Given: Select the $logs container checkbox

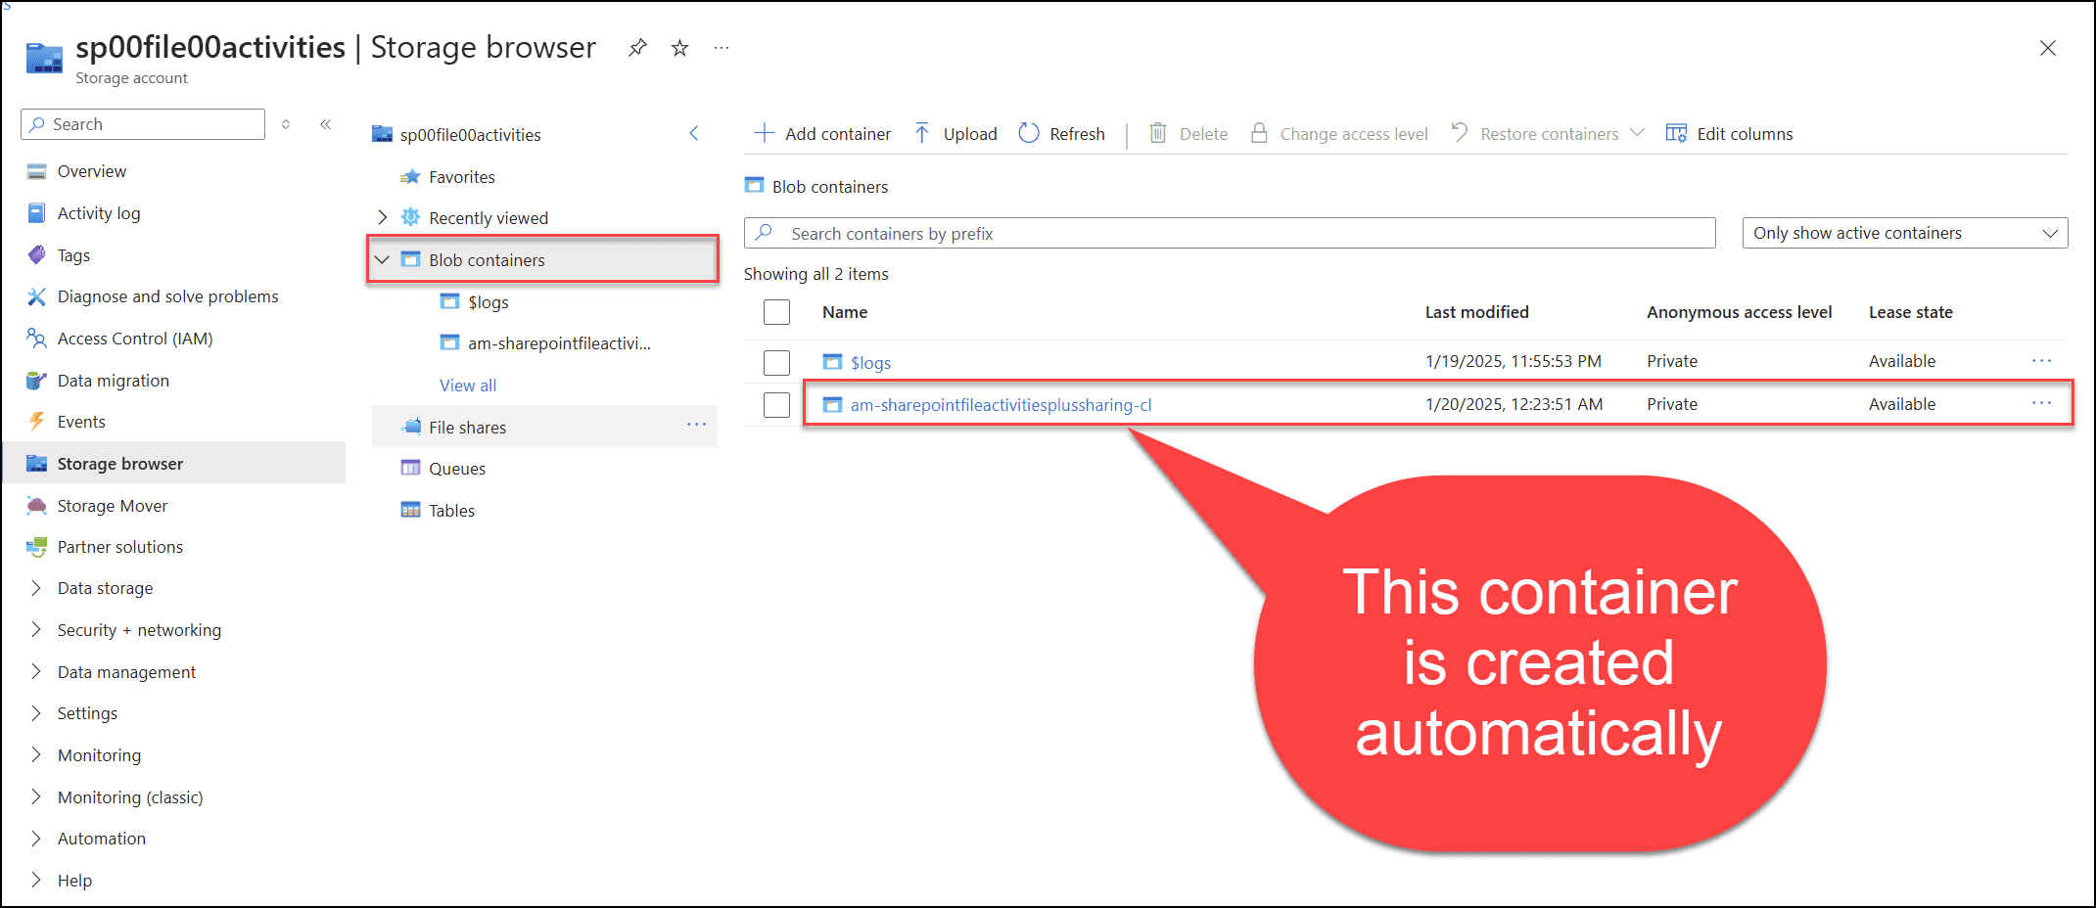Looking at the screenshot, I should [x=776, y=362].
